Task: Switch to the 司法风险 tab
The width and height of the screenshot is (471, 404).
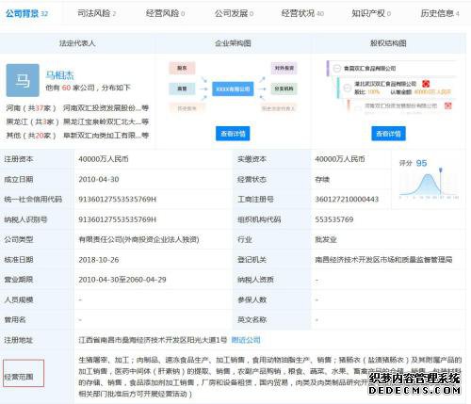Action: (97, 13)
